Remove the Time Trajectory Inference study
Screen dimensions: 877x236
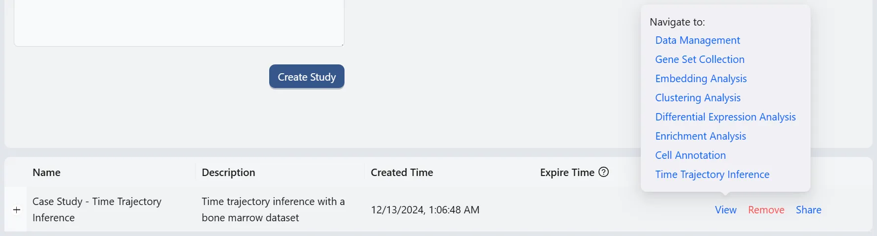[x=766, y=210]
